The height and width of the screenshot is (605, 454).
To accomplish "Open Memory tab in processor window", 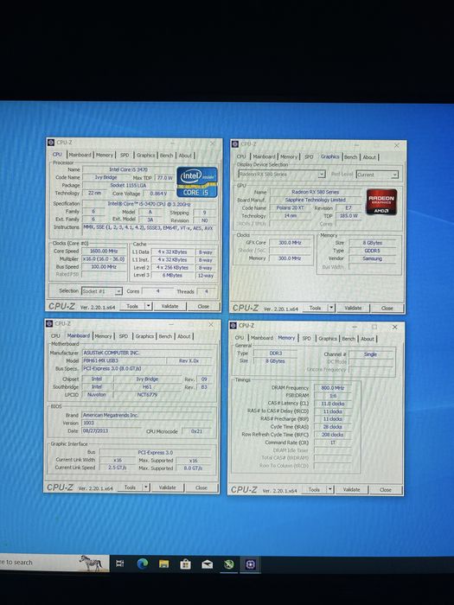I will point(105,155).
